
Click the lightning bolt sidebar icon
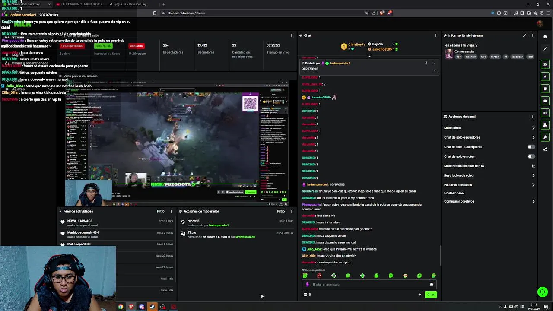click(545, 76)
